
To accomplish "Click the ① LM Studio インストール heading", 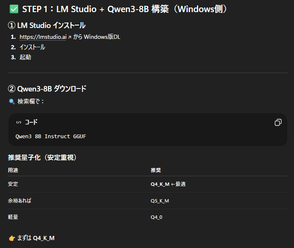I will [47, 25].
